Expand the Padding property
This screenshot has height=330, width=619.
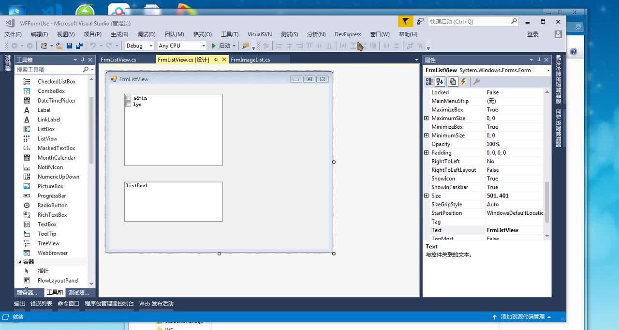pos(426,153)
